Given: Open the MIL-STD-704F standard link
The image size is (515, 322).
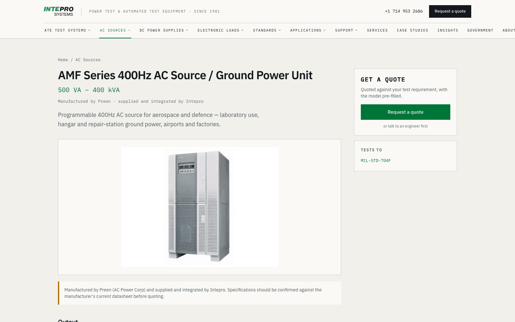Looking at the screenshot, I should point(376,161).
